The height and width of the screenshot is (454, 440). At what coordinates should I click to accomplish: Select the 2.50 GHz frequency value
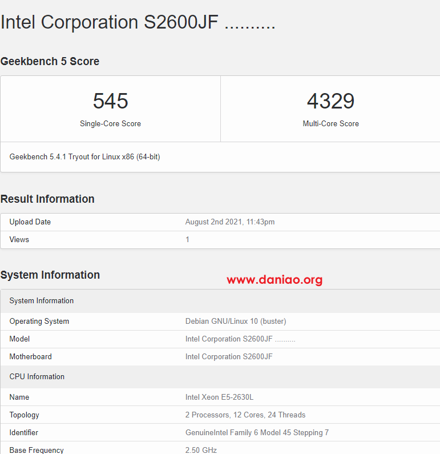pos(201,450)
